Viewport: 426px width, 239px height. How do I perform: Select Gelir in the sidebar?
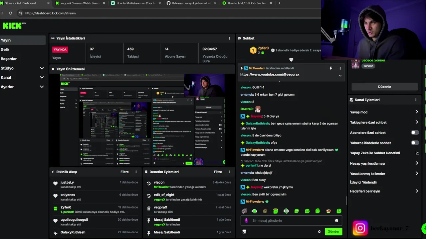[23, 49]
